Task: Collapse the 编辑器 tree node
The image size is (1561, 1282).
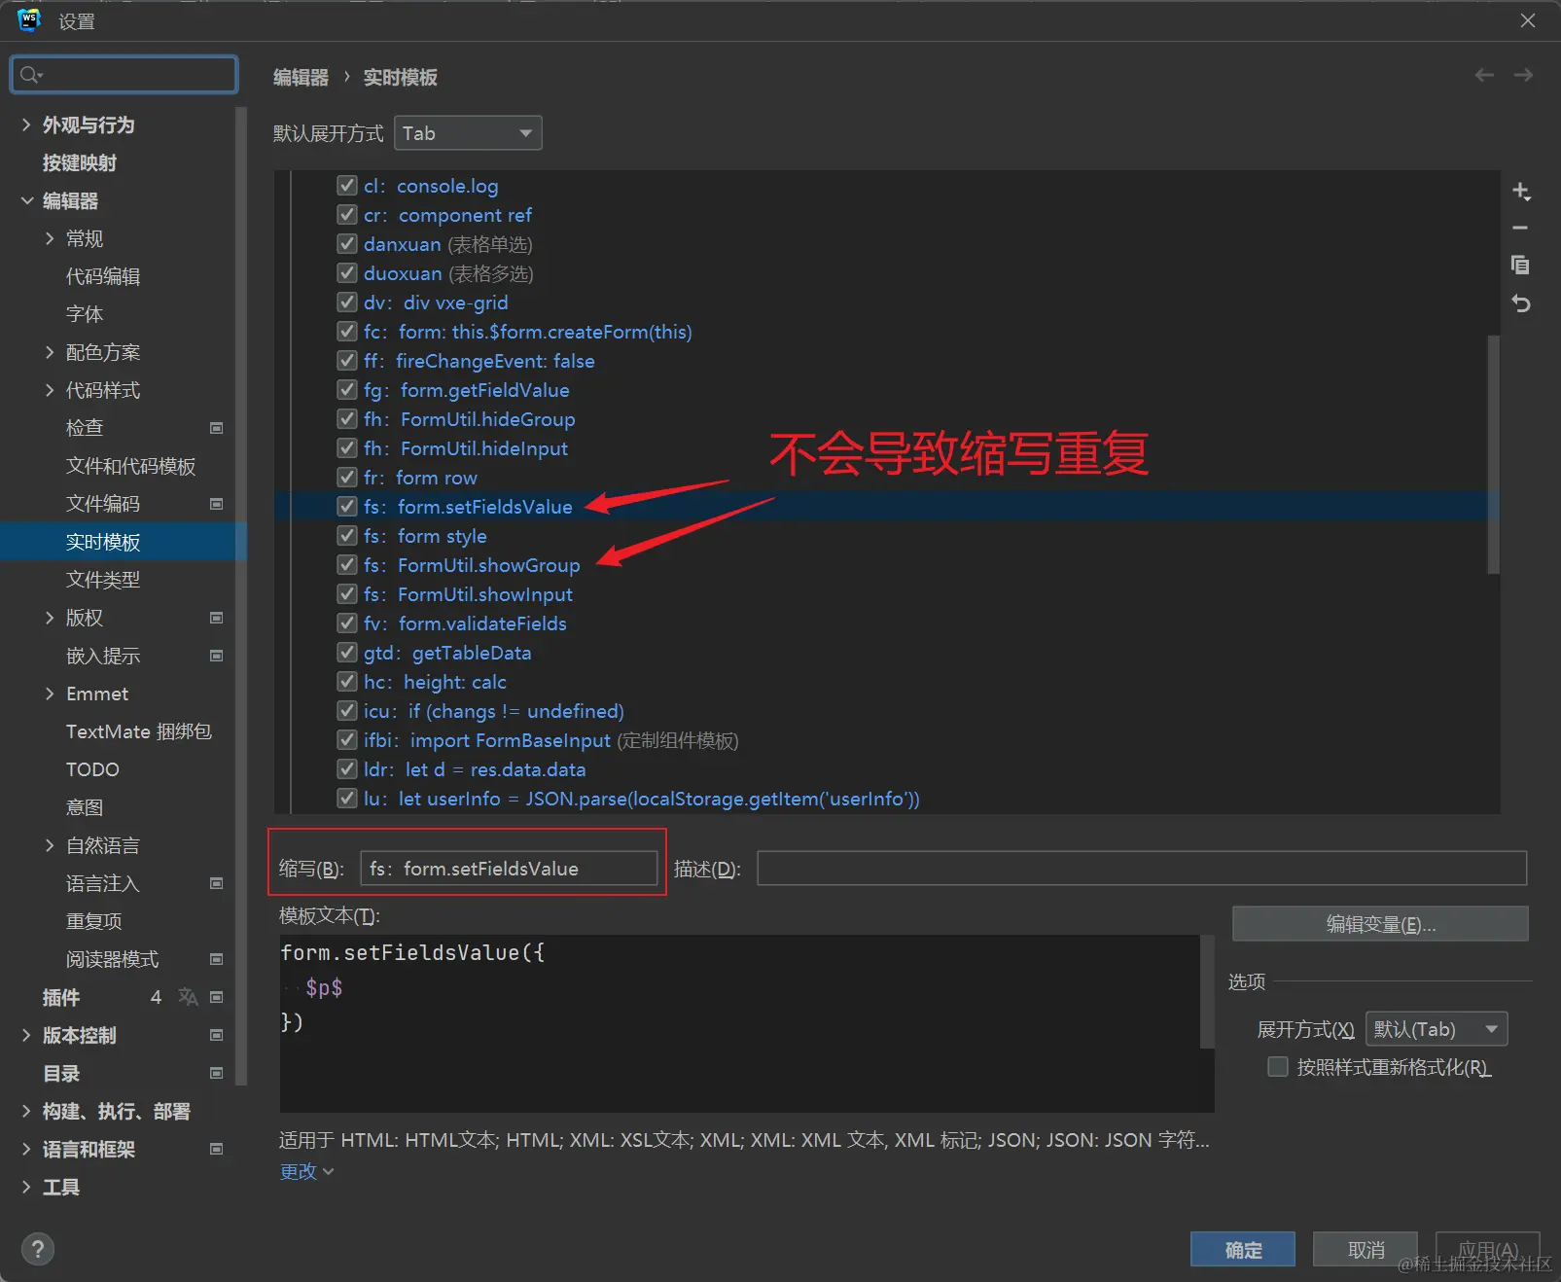Action: (26, 200)
